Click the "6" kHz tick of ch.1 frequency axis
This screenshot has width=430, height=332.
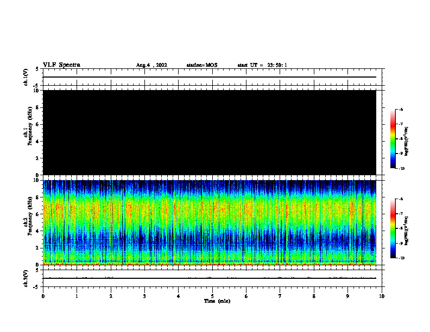click(38, 124)
